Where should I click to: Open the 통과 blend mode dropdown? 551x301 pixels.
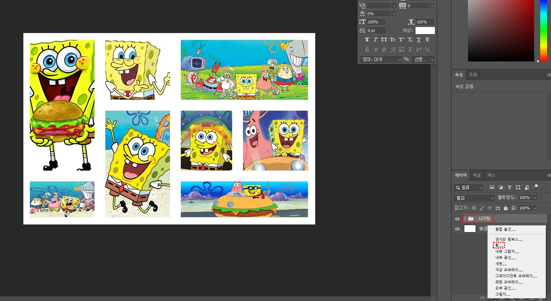474,198
